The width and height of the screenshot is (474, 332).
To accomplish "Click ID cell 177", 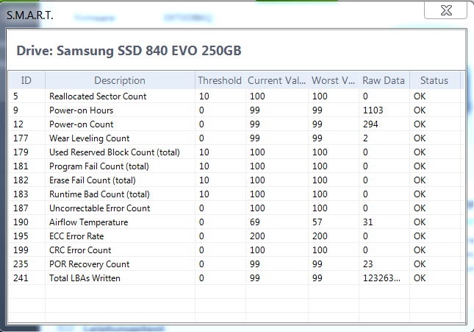I will [x=21, y=138].
